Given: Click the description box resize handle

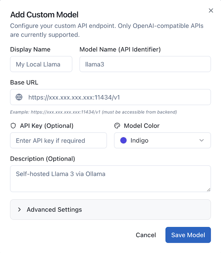Looking at the screenshot, I should pyautogui.click(x=208, y=189).
